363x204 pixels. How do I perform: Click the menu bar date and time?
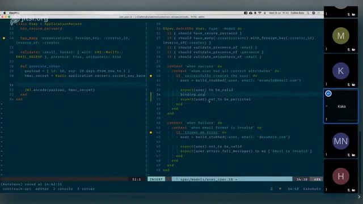pos(278,13)
